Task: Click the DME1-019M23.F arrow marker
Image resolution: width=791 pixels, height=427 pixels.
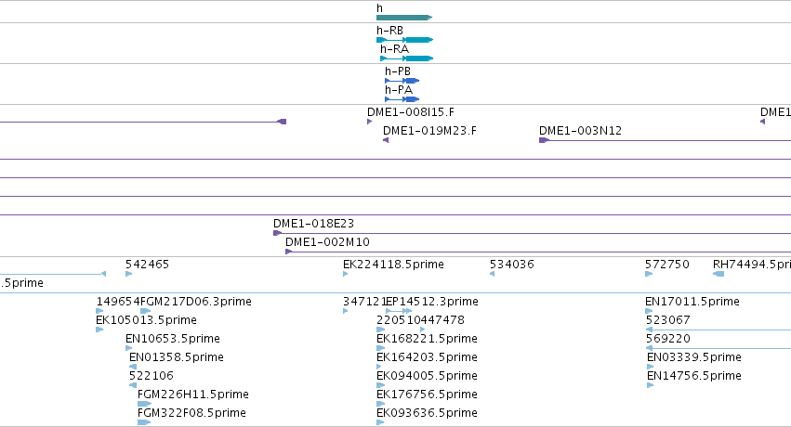Action: click(x=386, y=140)
